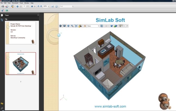This screenshot has height=111, width=176.
Task: Click the page number input field
Action: tap(24, 6)
